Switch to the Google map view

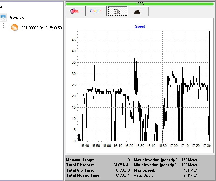pos(95,11)
